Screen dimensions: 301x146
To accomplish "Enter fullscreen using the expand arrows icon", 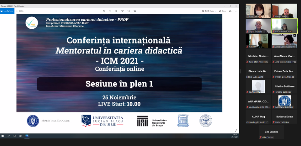I will point(236,130).
